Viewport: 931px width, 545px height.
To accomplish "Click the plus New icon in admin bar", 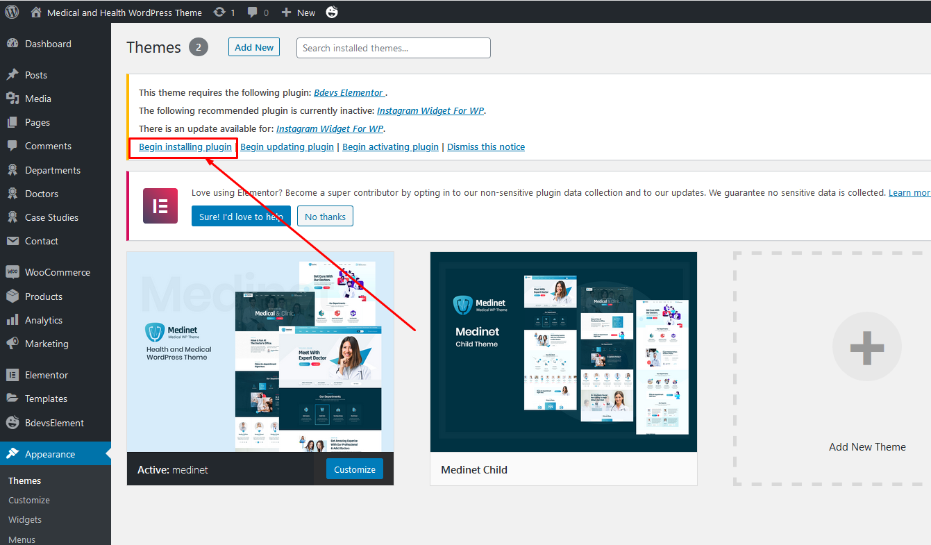I will (x=286, y=12).
